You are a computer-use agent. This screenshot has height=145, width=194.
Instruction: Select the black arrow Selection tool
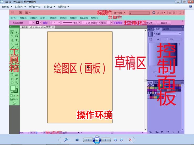(x=12, y=32)
